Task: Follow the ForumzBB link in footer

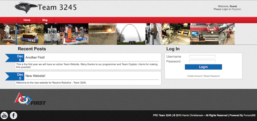Action: pos(249,116)
